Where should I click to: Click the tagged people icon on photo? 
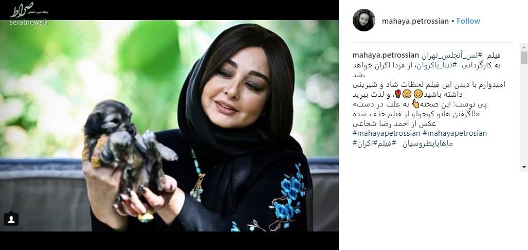point(11,219)
